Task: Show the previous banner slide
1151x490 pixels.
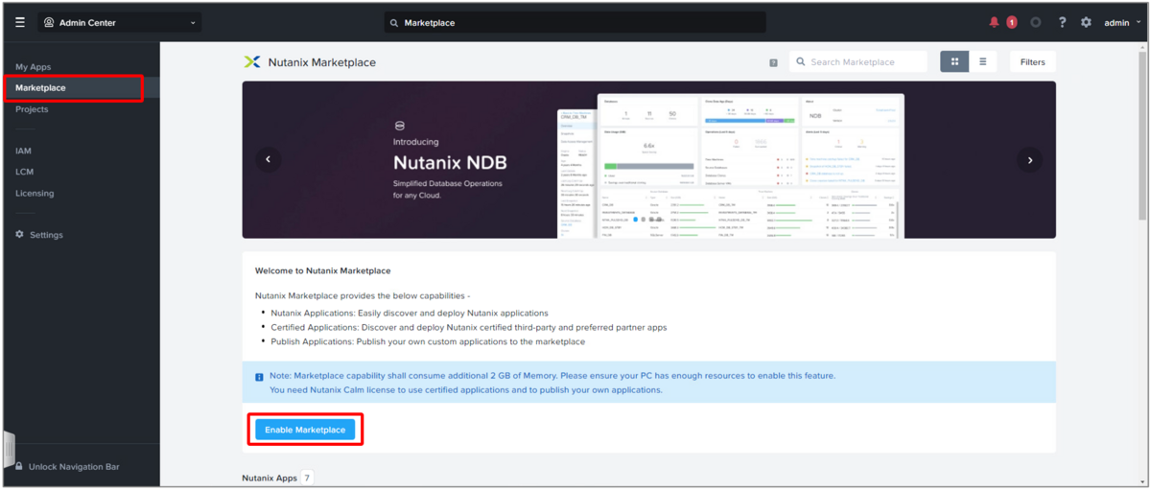Action: (x=269, y=160)
